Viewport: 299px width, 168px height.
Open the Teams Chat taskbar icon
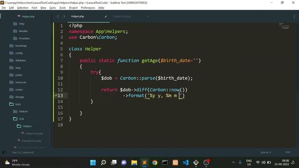[x=124, y=162]
